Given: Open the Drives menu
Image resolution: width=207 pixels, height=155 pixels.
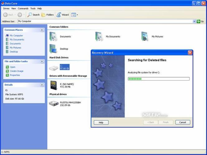Looking at the screenshot, I should pyautogui.click(x=6, y=8).
